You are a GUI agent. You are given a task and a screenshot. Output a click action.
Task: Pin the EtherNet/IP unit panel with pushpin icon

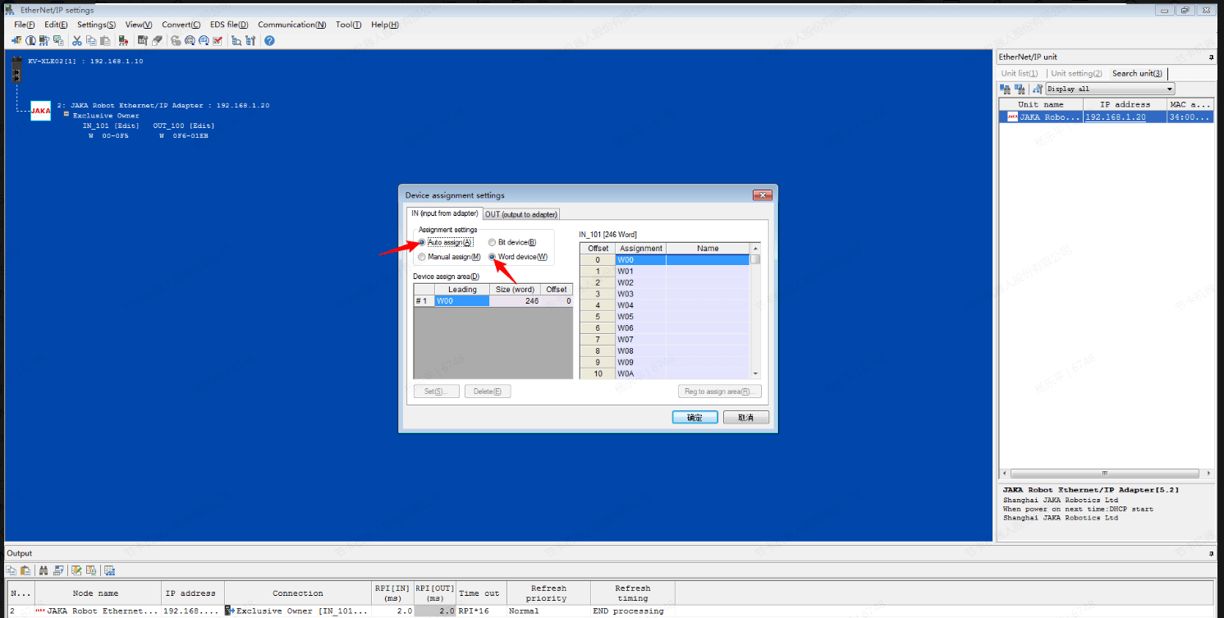coord(1211,57)
